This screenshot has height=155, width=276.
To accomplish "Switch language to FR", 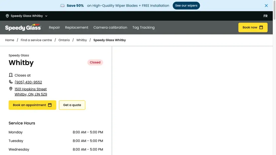I will click(265, 16).
